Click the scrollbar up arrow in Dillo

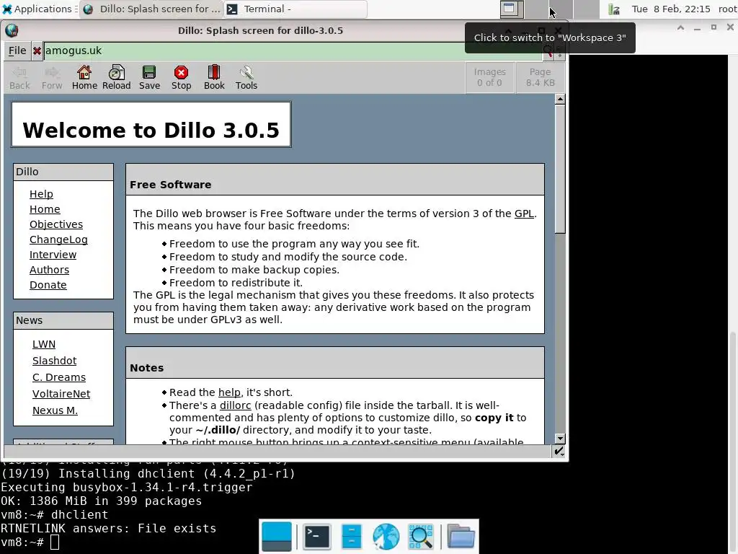[x=559, y=99]
